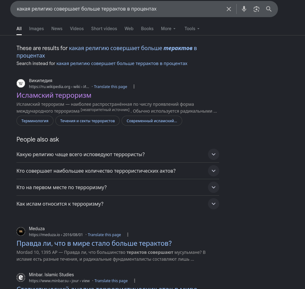
Task: Click the magnifying glass search icon
Action: click(269, 9)
